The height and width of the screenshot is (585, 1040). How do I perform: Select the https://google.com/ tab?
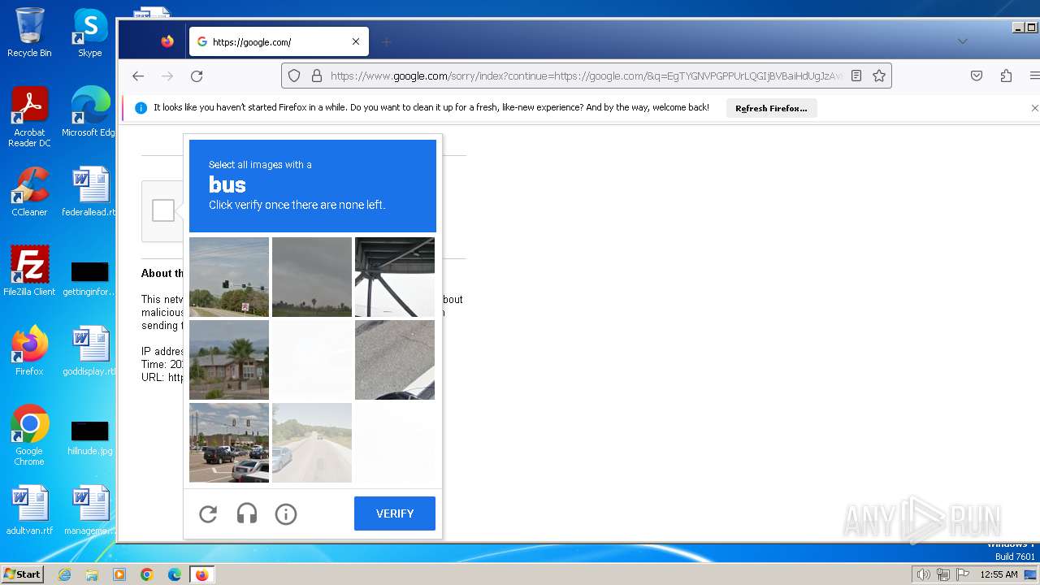pyautogui.click(x=279, y=41)
